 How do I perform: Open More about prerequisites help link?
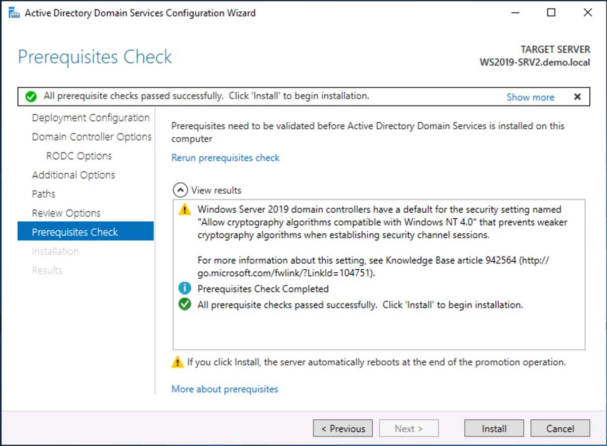(x=225, y=389)
